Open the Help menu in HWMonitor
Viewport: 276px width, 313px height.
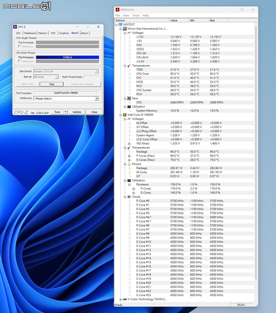(145, 15)
